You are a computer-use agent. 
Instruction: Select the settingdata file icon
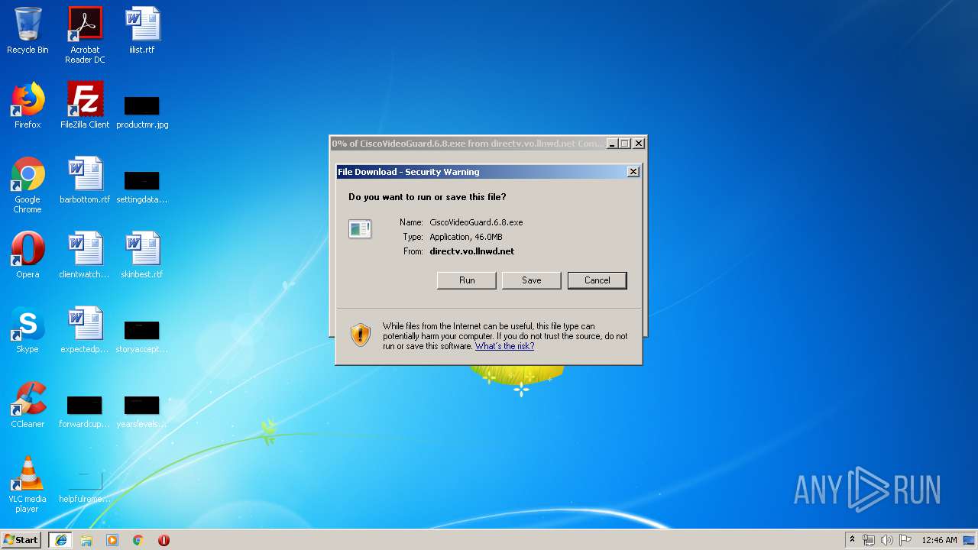point(142,187)
